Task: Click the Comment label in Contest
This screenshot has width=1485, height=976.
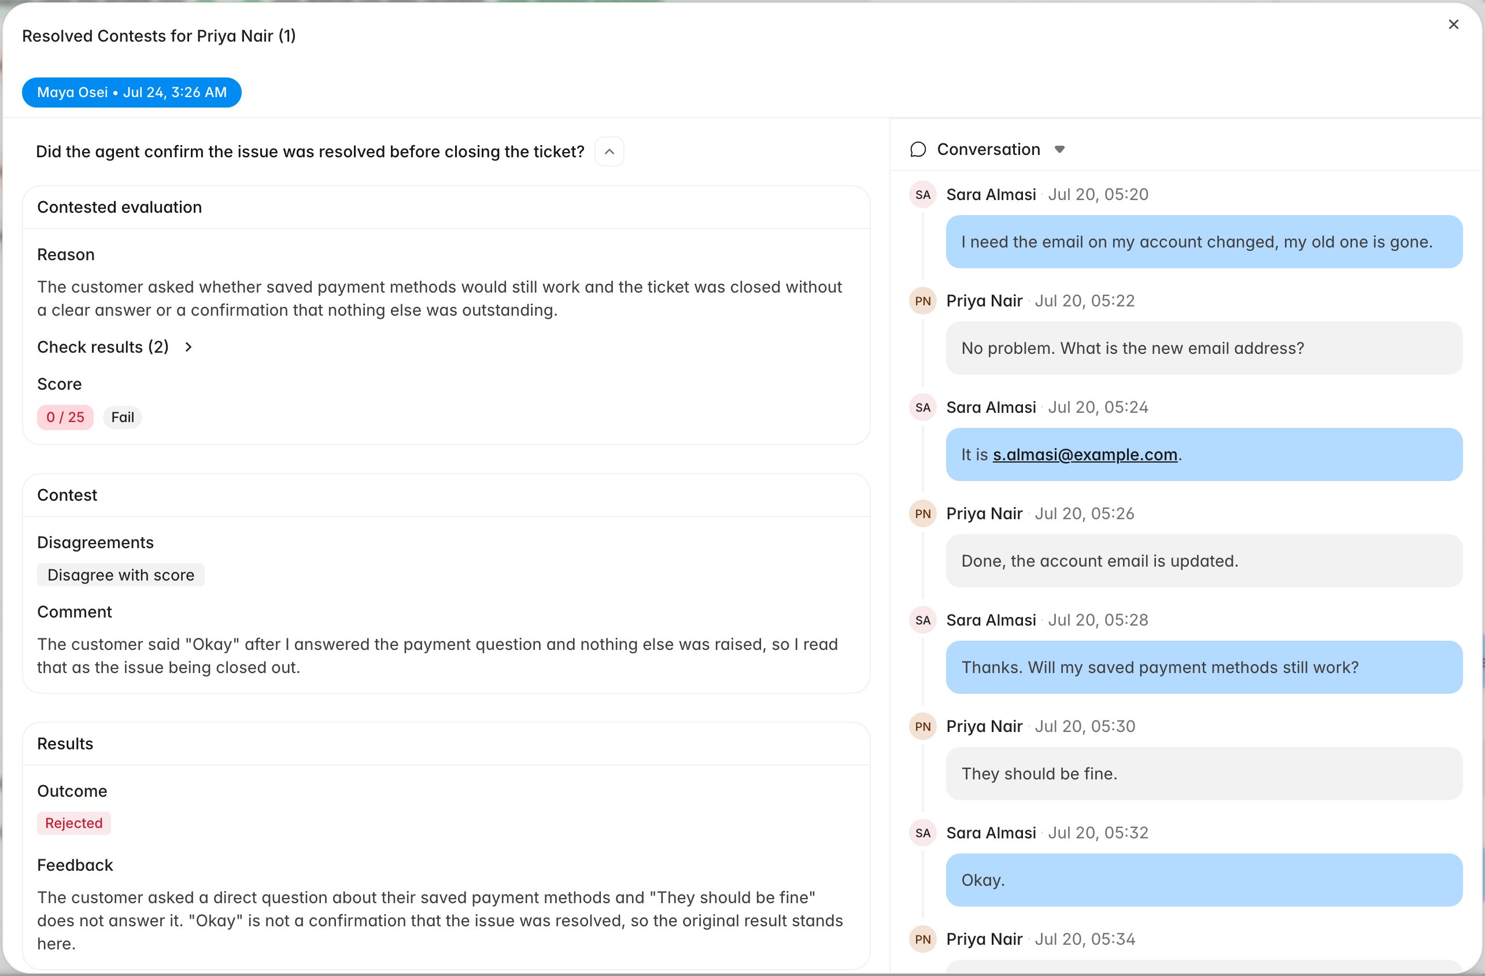Action: (74, 612)
